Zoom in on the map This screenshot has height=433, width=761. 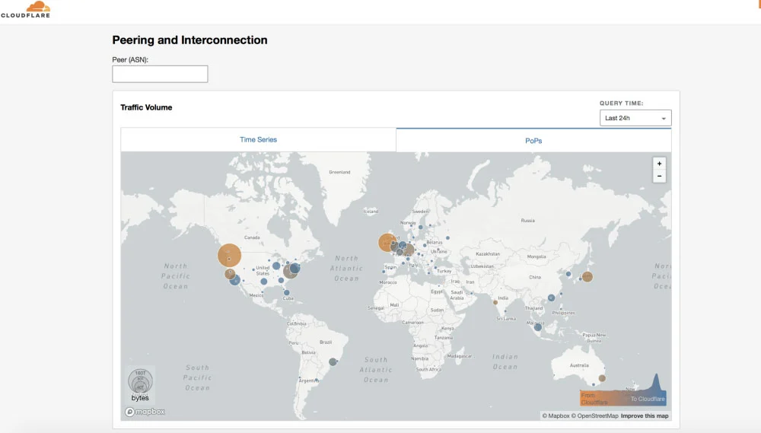(659, 163)
